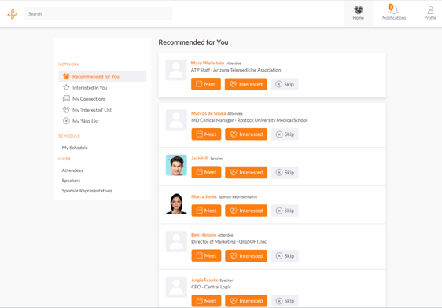The image size is (442, 308).
Task: Mark Interested for Marta Jones
Action: pos(246,211)
